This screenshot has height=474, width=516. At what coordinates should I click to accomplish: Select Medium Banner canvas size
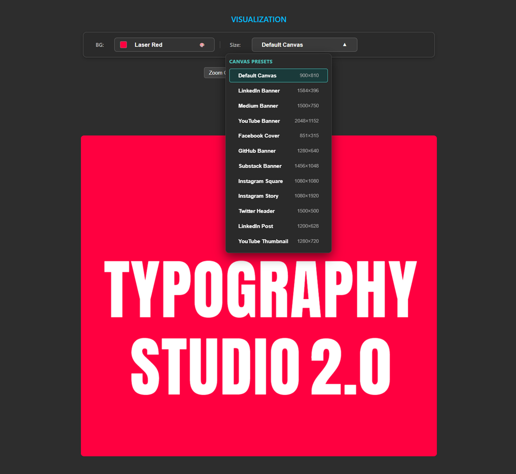(278, 106)
